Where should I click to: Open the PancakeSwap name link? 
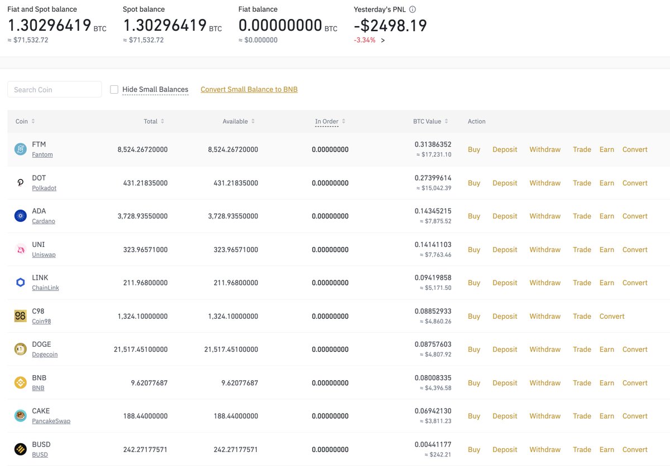[x=51, y=421]
